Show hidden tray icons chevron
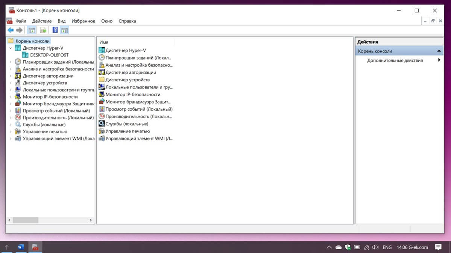The width and height of the screenshot is (451, 253). [x=329, y=247]
